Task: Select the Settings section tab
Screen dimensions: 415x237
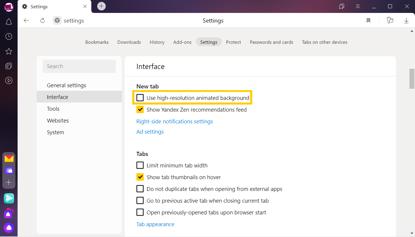Action: pyautogui.click(x=209, y=42)
